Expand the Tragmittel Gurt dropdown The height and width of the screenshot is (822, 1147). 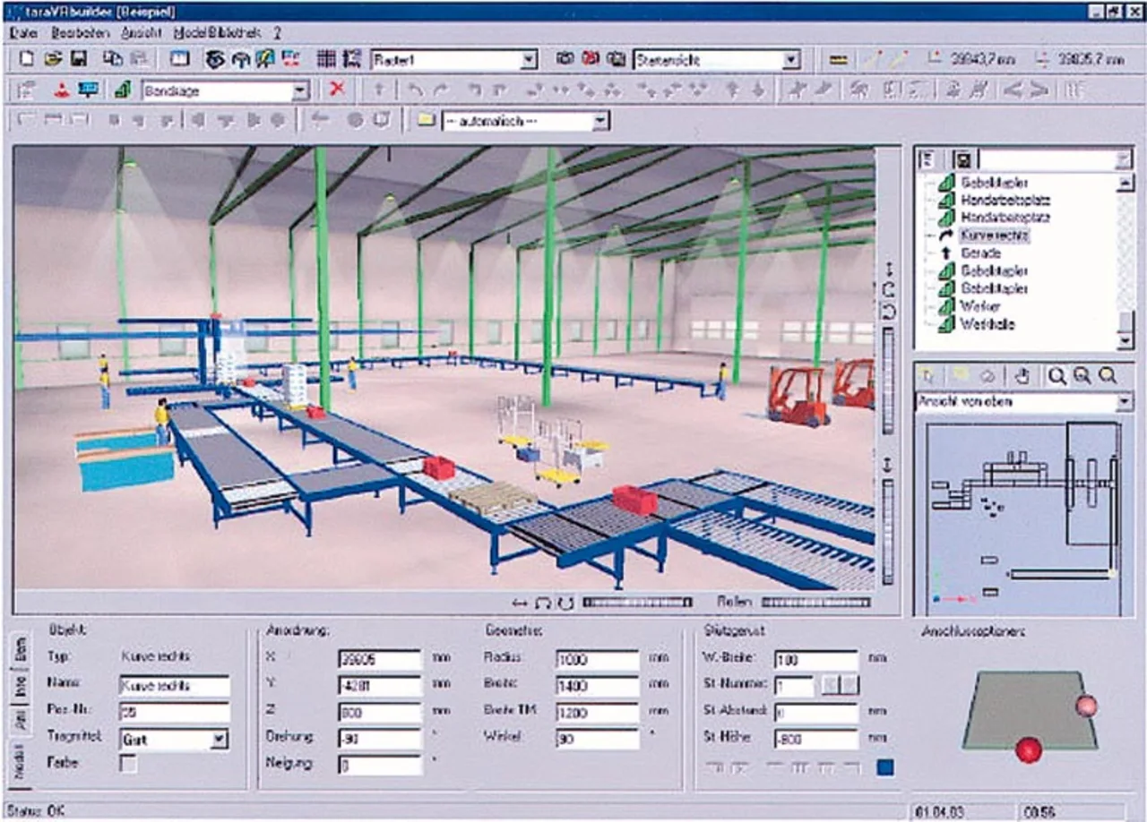click(220, 740)
